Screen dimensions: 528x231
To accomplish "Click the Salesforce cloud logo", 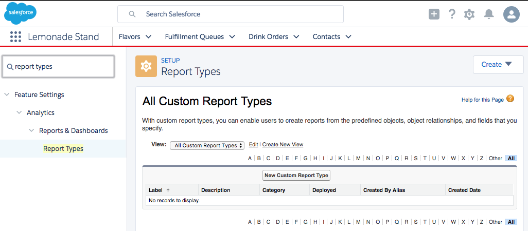I will (x=20, y=13).
